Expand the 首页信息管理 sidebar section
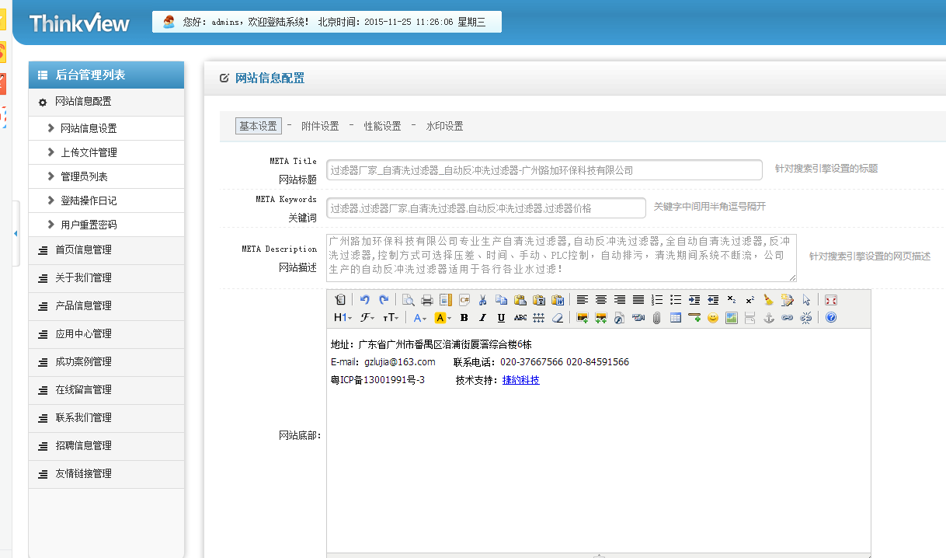Image resolution: width=946 pixels, height=558 pixels. pos(83,250)
